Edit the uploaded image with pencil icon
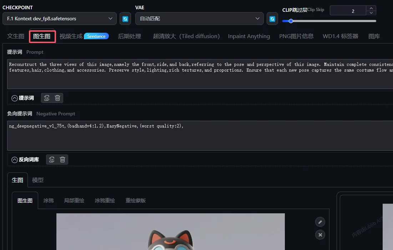Screen dimensions: 393x250 (320, 222)
